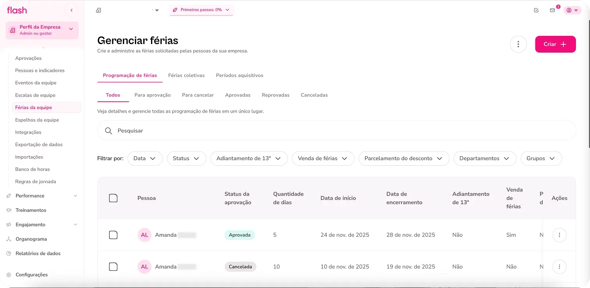Open the user profile avatar menu
Viewport: 590px width, 288px height.
click(x=572, y=10)
